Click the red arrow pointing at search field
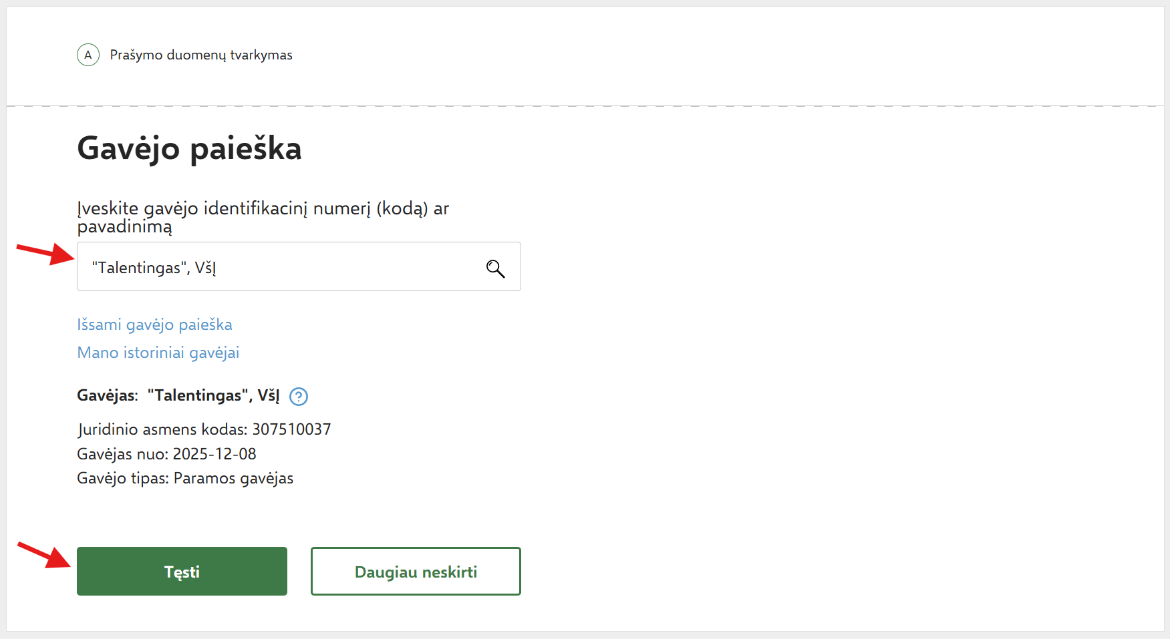 tap(45, 252)
